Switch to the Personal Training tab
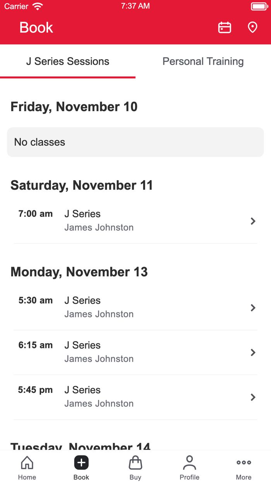Screen dimensions: 271x482 click(x=203, y=61)
